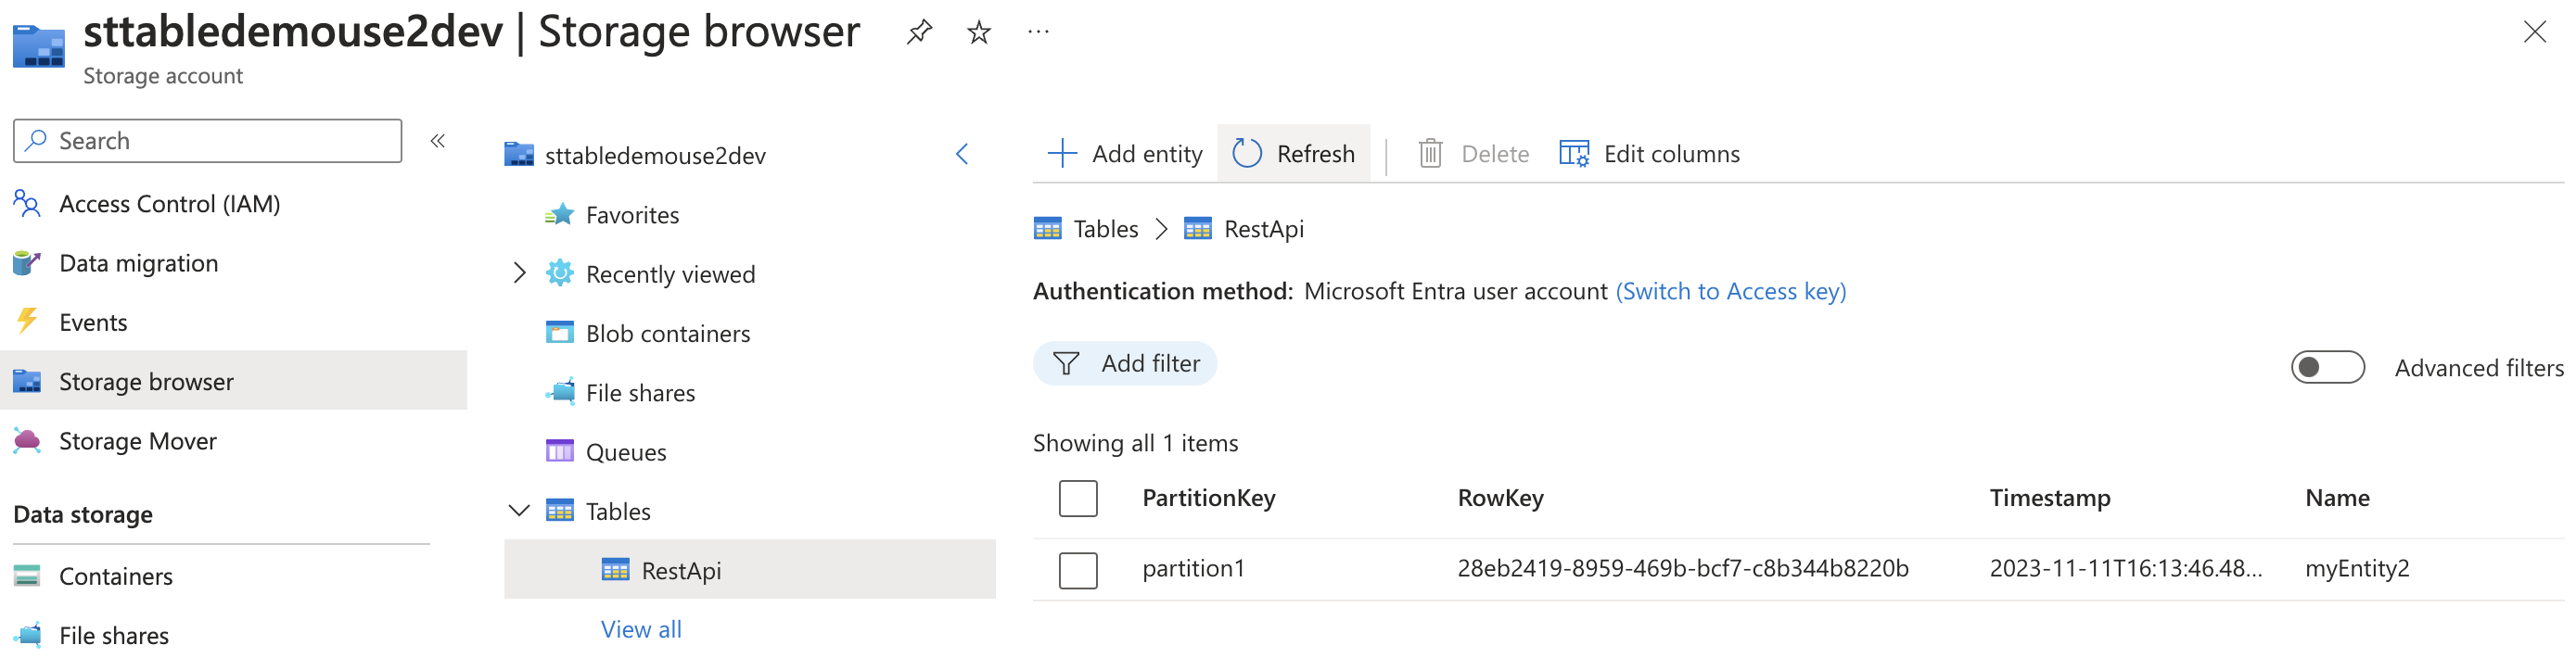Switch to Access key authentication

[x=1731, y=291]
